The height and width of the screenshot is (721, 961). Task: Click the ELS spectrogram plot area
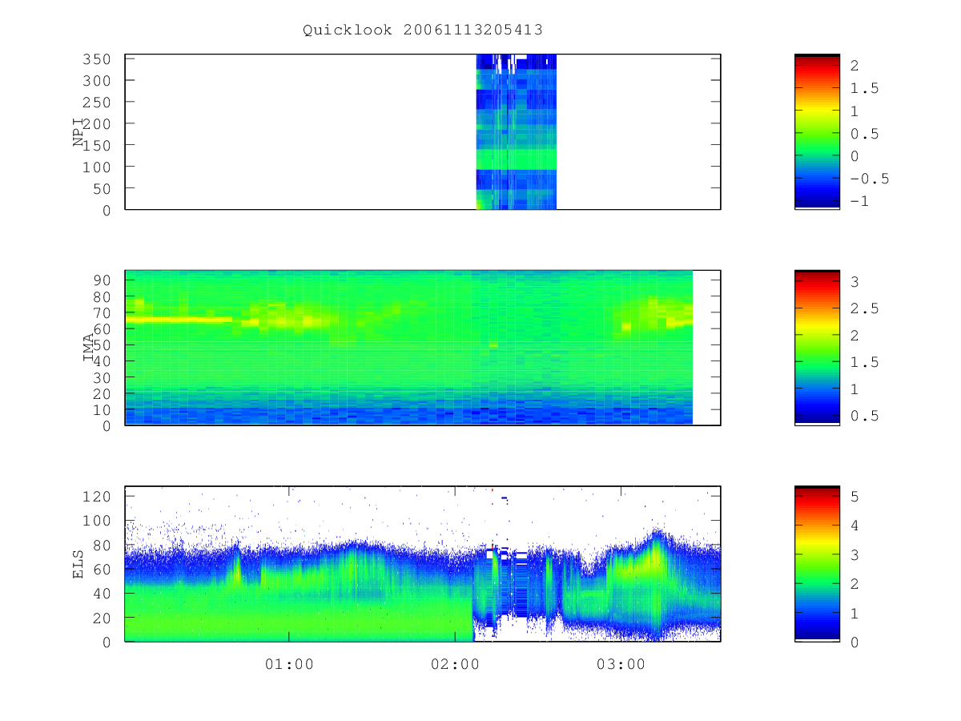pyautogui.click(x=423, y=564)
